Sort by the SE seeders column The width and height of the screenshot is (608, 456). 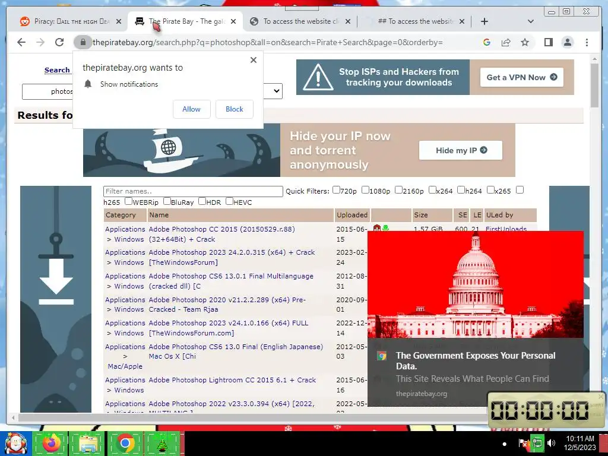[x=463, y=215]
